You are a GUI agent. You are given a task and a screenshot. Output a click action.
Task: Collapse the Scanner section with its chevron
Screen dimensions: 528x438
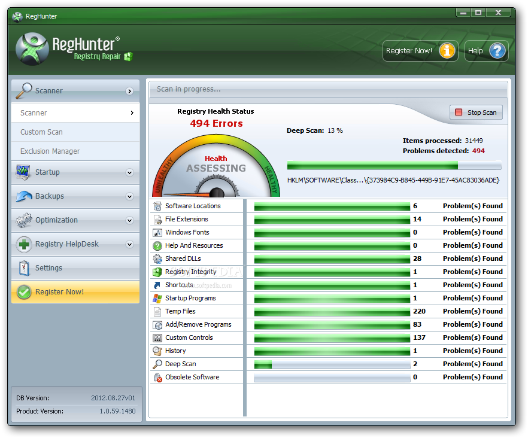(129, 91)
